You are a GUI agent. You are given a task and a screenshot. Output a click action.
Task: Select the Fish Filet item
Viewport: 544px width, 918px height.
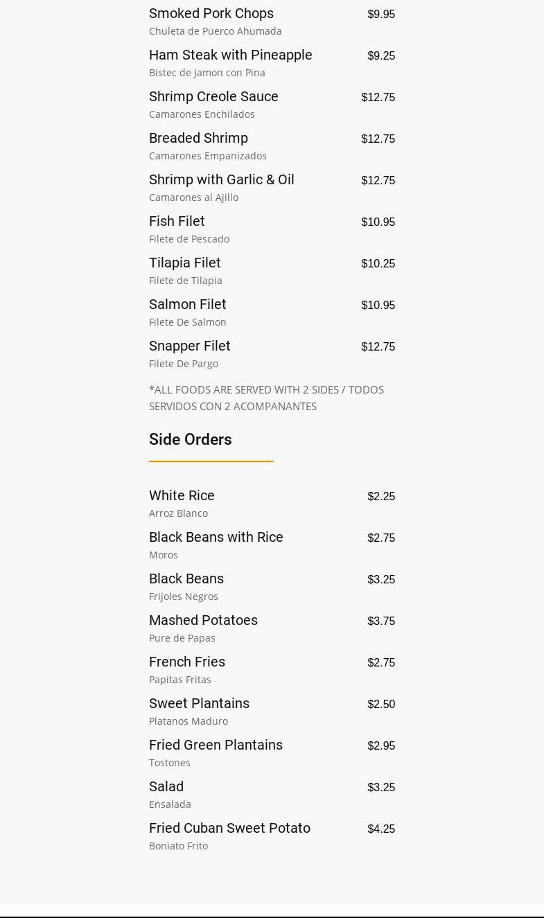click(177, 222)
